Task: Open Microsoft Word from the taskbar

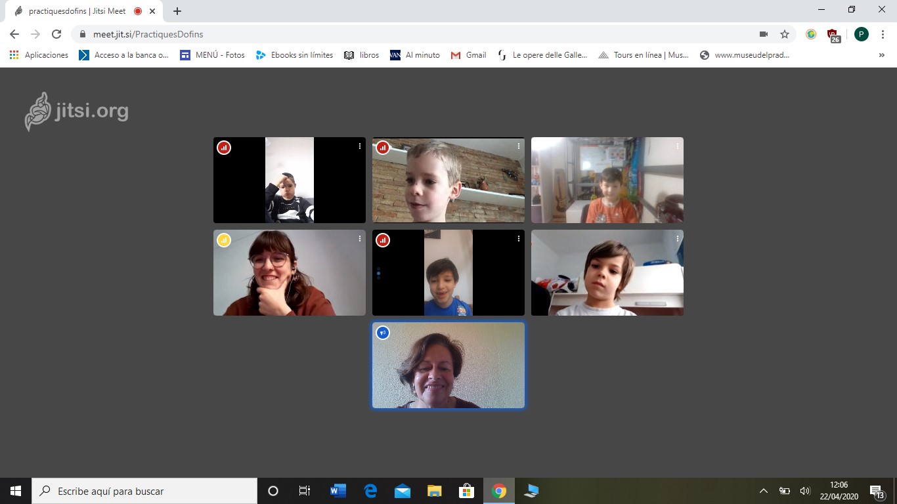Action: tap(338, 491)
